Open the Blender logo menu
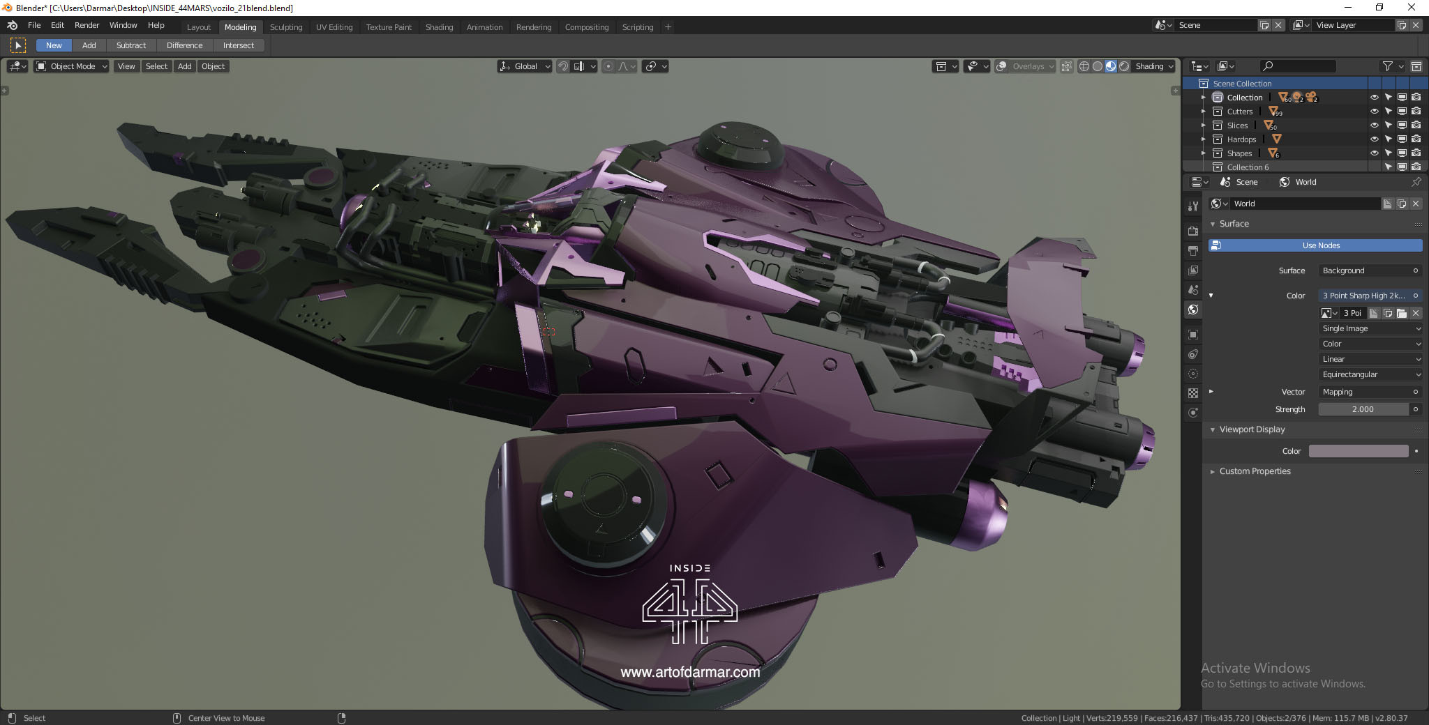The image size is (1429, 725). tap(12, 25)
